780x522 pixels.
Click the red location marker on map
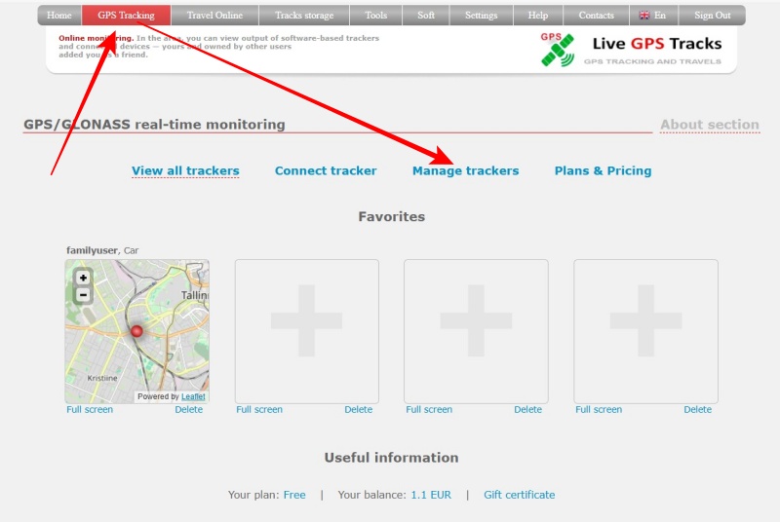tap(136, 331)
